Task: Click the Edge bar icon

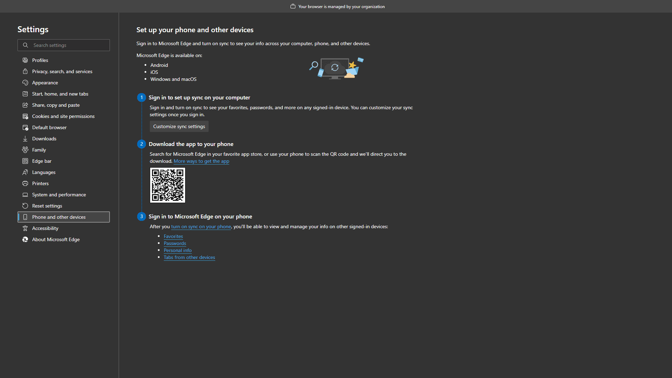Action: click(x=25, y=161)
